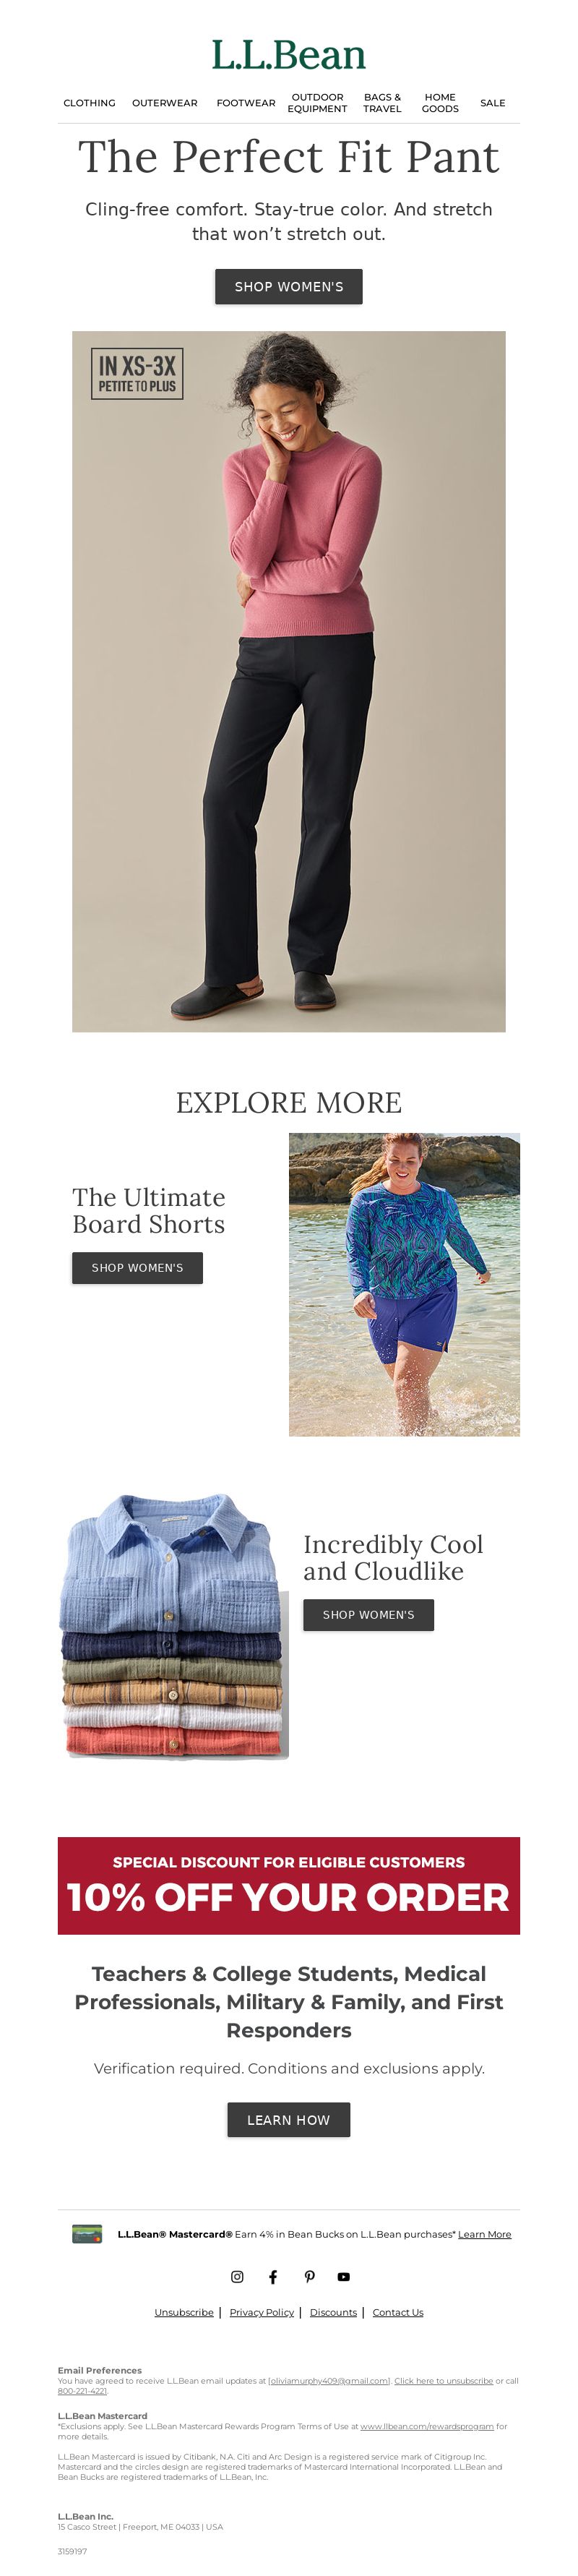Go to Footwear navigation link

tap(246, 103)
